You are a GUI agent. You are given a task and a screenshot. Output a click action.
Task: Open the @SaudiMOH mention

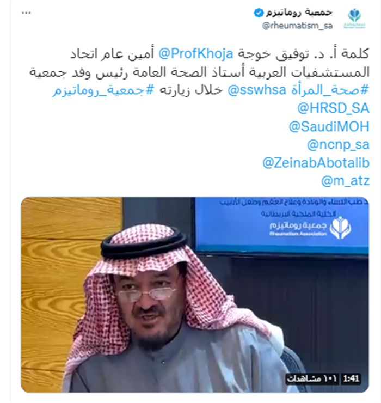point(329,126)
